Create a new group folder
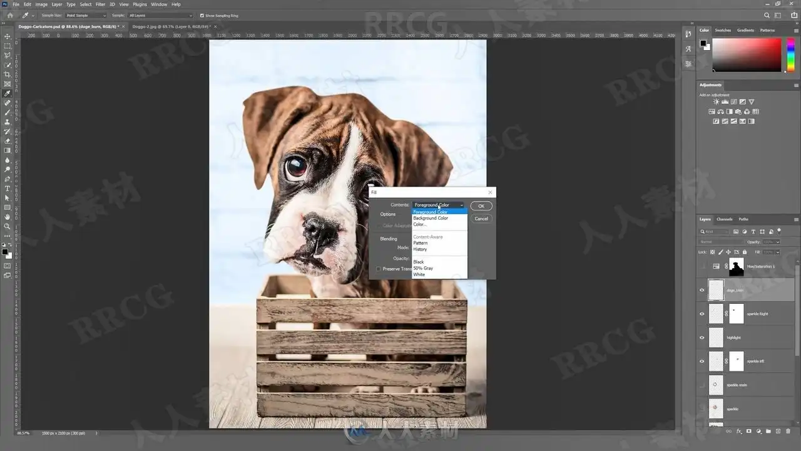 [x=768, y=431]
